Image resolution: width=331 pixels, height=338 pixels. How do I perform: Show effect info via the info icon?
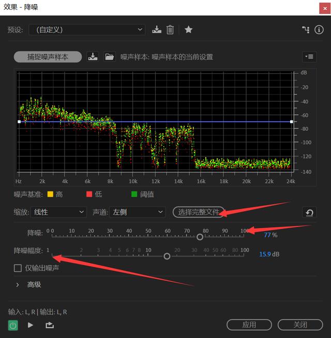[319, 30]
